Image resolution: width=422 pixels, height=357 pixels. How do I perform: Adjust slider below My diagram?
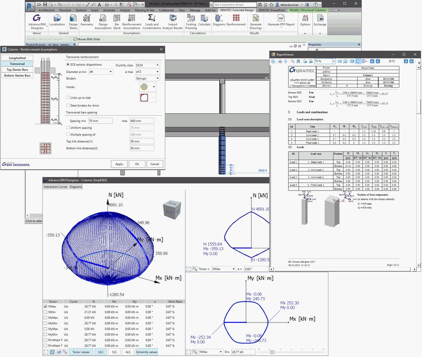pos(272,352)
